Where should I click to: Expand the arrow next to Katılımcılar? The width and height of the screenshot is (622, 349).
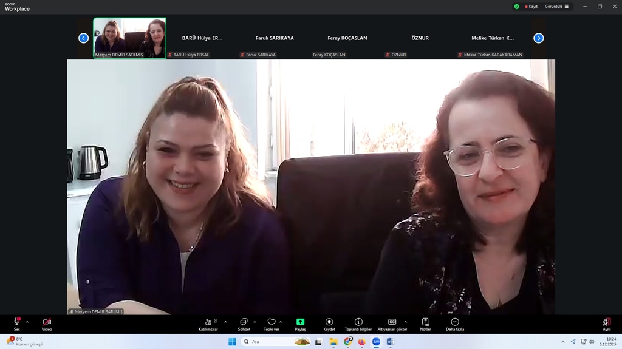point(225,322)
